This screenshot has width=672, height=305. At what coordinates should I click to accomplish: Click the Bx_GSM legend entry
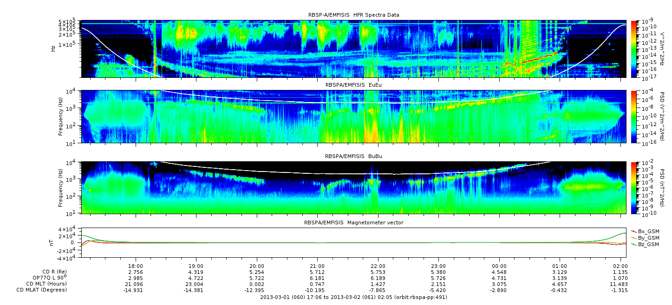646,231
